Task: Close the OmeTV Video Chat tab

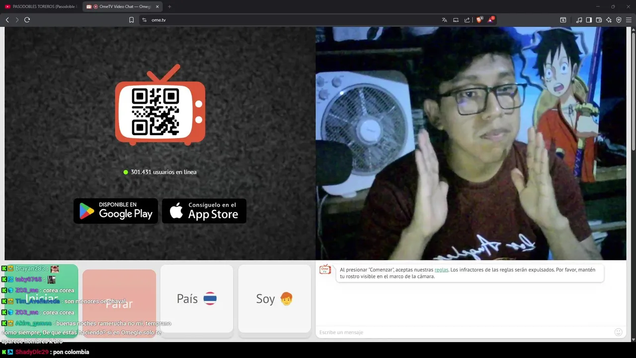Action: 158,6
